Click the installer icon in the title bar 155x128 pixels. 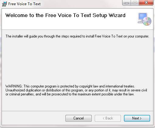(x=4, y=4)
